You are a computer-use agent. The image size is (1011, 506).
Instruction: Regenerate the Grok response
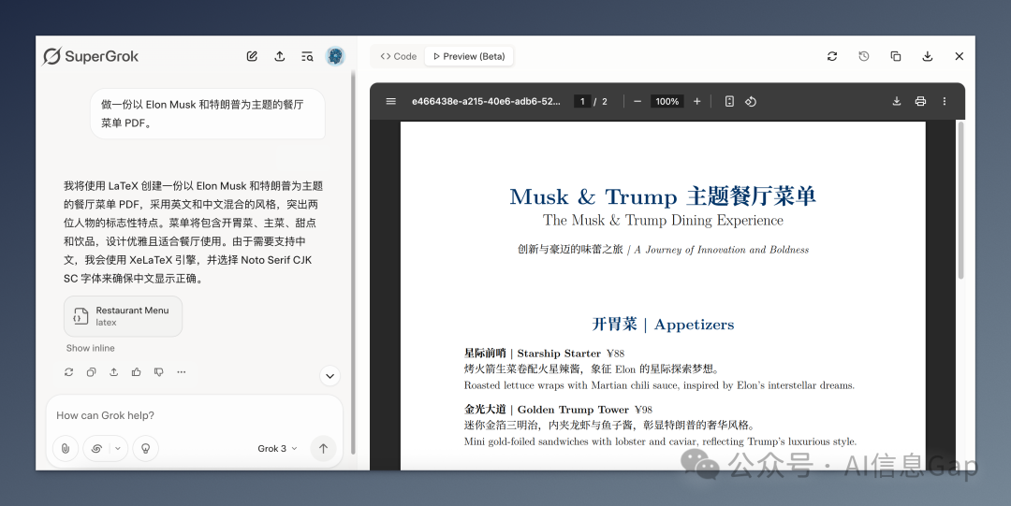pyautogui.click(x=69, y=372)
